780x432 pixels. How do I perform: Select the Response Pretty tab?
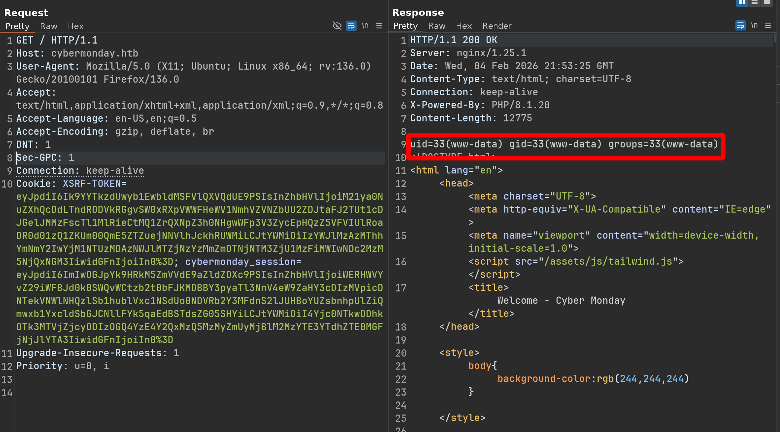405,26
